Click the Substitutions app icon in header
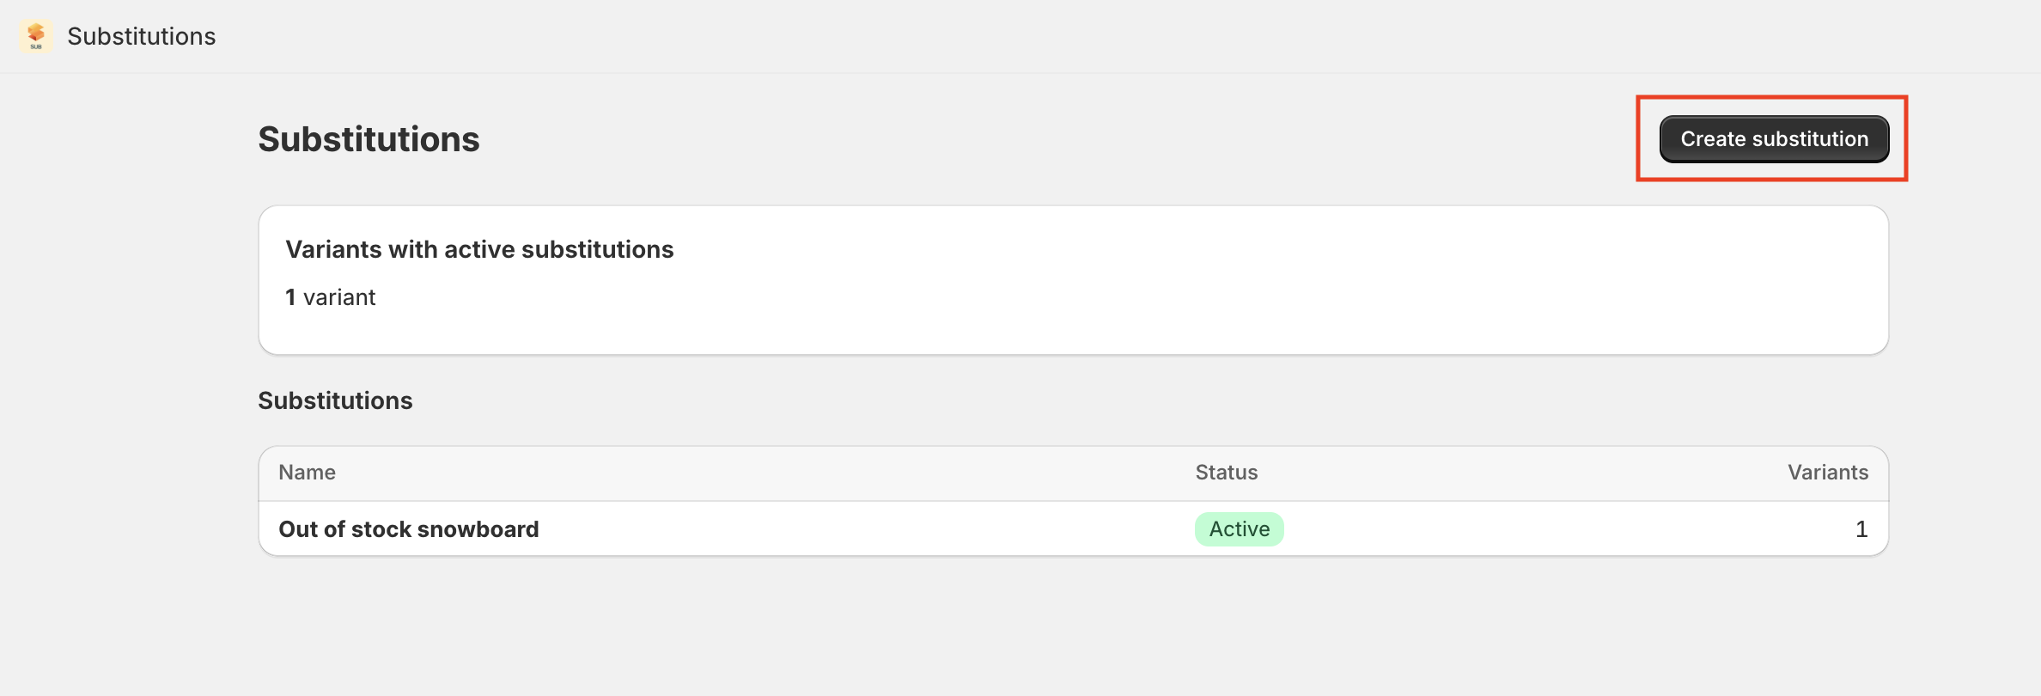 (35, 36)
